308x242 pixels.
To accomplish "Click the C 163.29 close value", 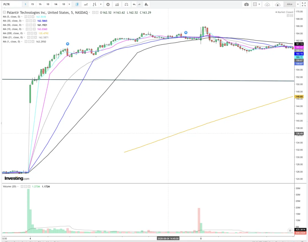I will pos(145,13).
